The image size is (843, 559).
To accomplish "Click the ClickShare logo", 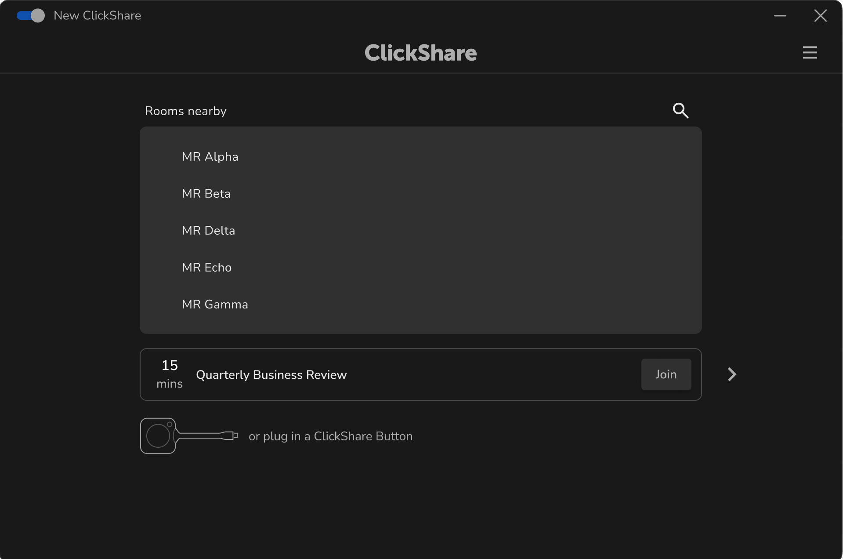I will coord(420,53).
